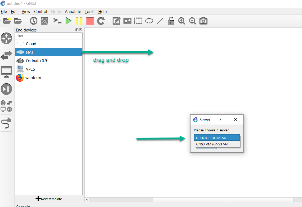Select the Cloud device
The height and width of the screenshot is (207, 302).
(49, 44)
